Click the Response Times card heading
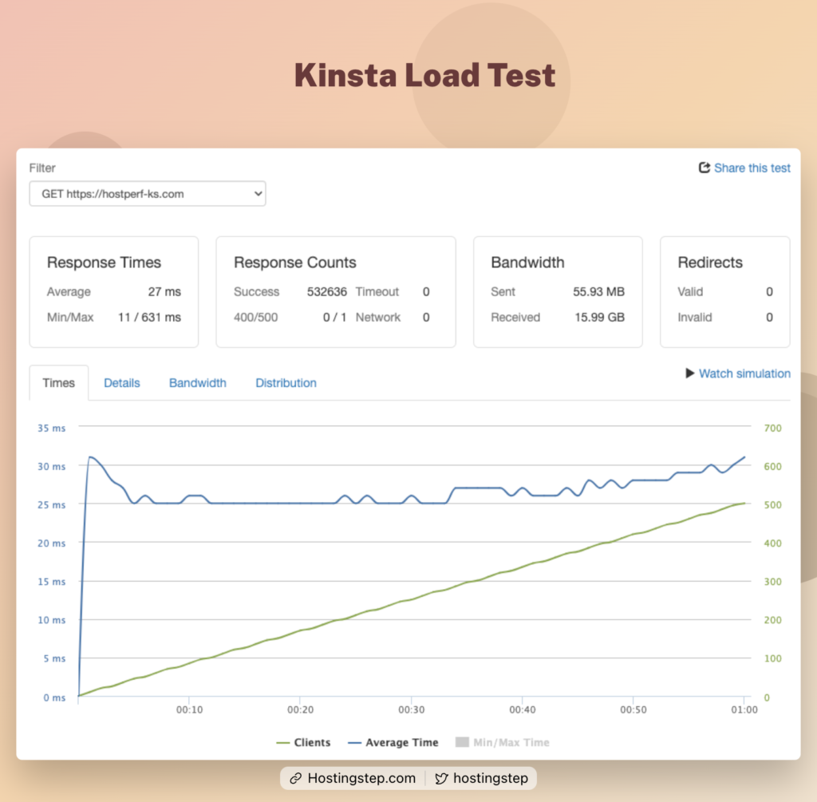 [104, 262]
